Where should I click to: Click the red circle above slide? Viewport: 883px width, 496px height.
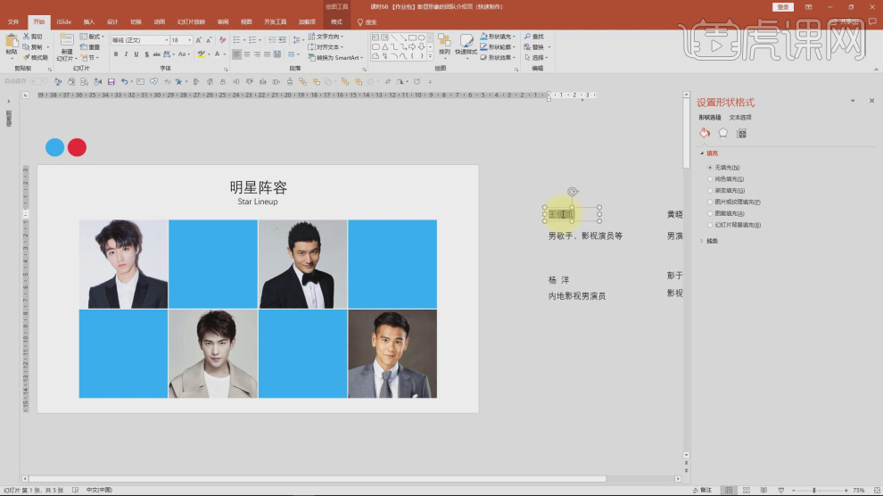tap(77, 147)
